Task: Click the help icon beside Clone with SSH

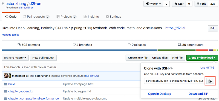Action: coord(171,69)
